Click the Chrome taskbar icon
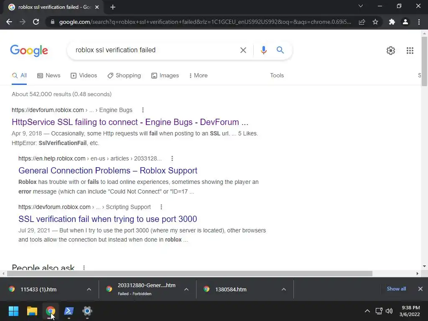 tap(51, 311)
